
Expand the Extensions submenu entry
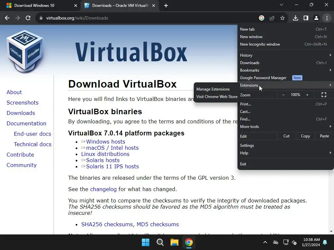click(285, 85)
